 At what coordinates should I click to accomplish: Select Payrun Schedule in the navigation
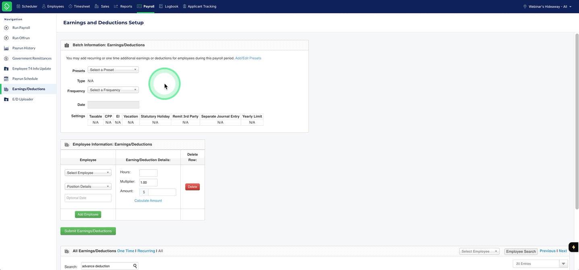coord(25,79)
